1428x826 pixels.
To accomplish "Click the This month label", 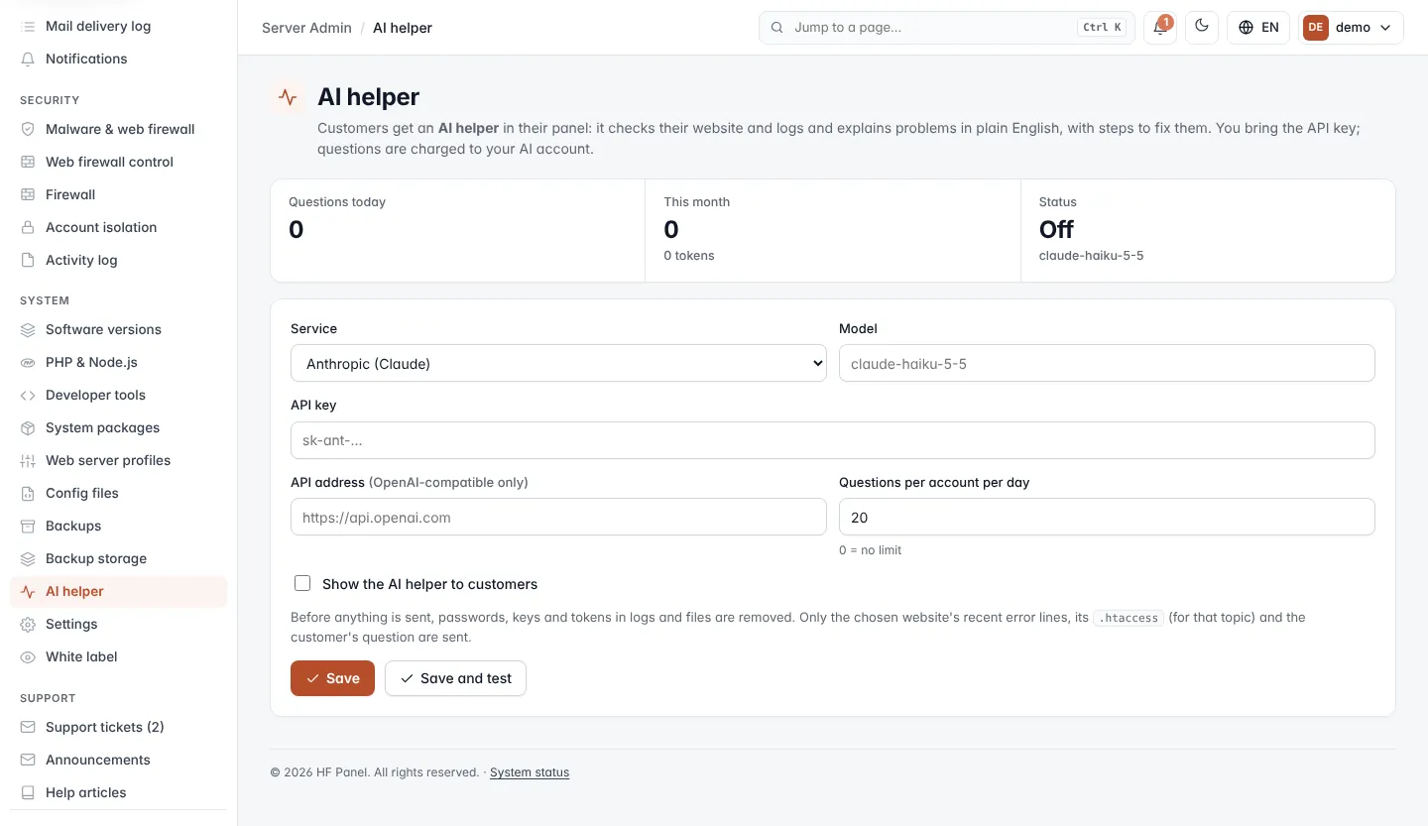I will [x=697, y=202].
